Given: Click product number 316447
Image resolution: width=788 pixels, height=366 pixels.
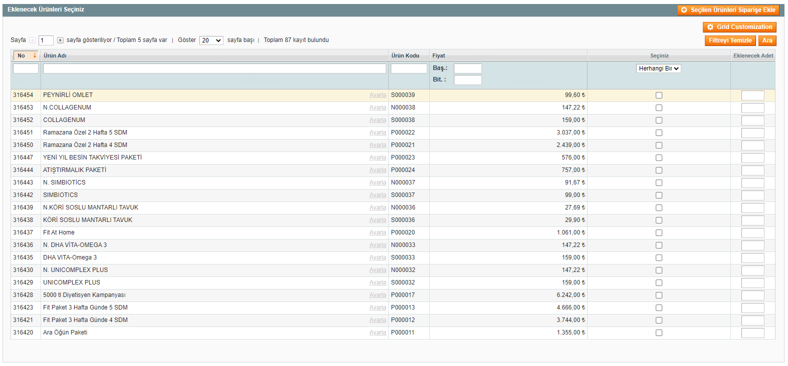Looking at the screenshot, I should pos(23,157).
